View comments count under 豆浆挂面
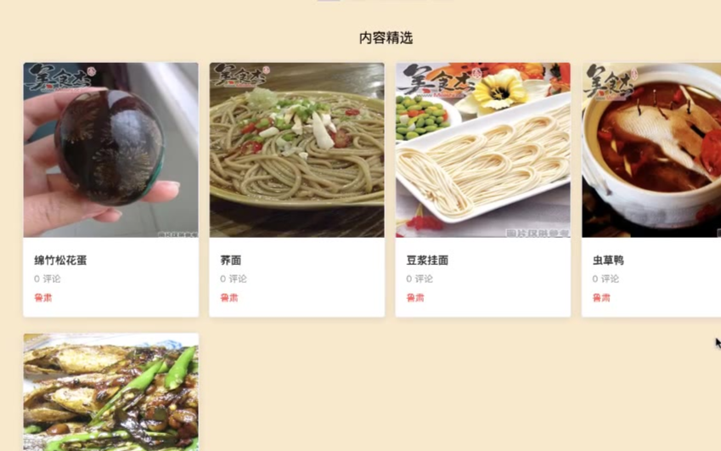Screen dimensions: 721x451 [420, 279]
